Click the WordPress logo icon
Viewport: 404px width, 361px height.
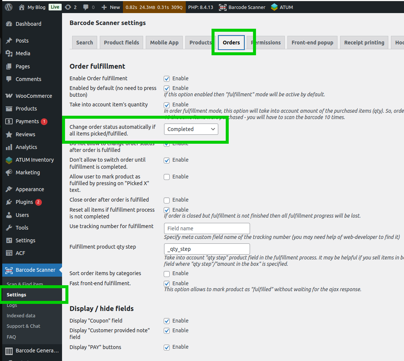coord(9,7)
